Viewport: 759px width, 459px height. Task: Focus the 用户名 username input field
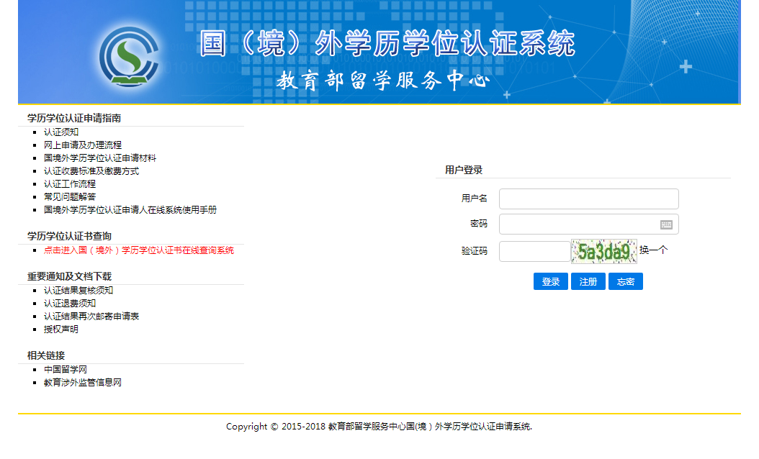click(588, 199)
